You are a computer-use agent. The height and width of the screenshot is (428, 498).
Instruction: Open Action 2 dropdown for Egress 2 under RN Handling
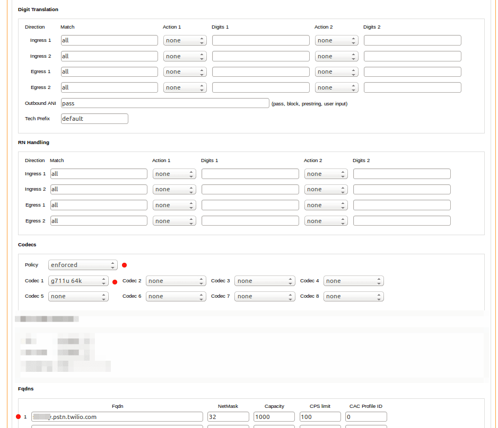[326, 220]
